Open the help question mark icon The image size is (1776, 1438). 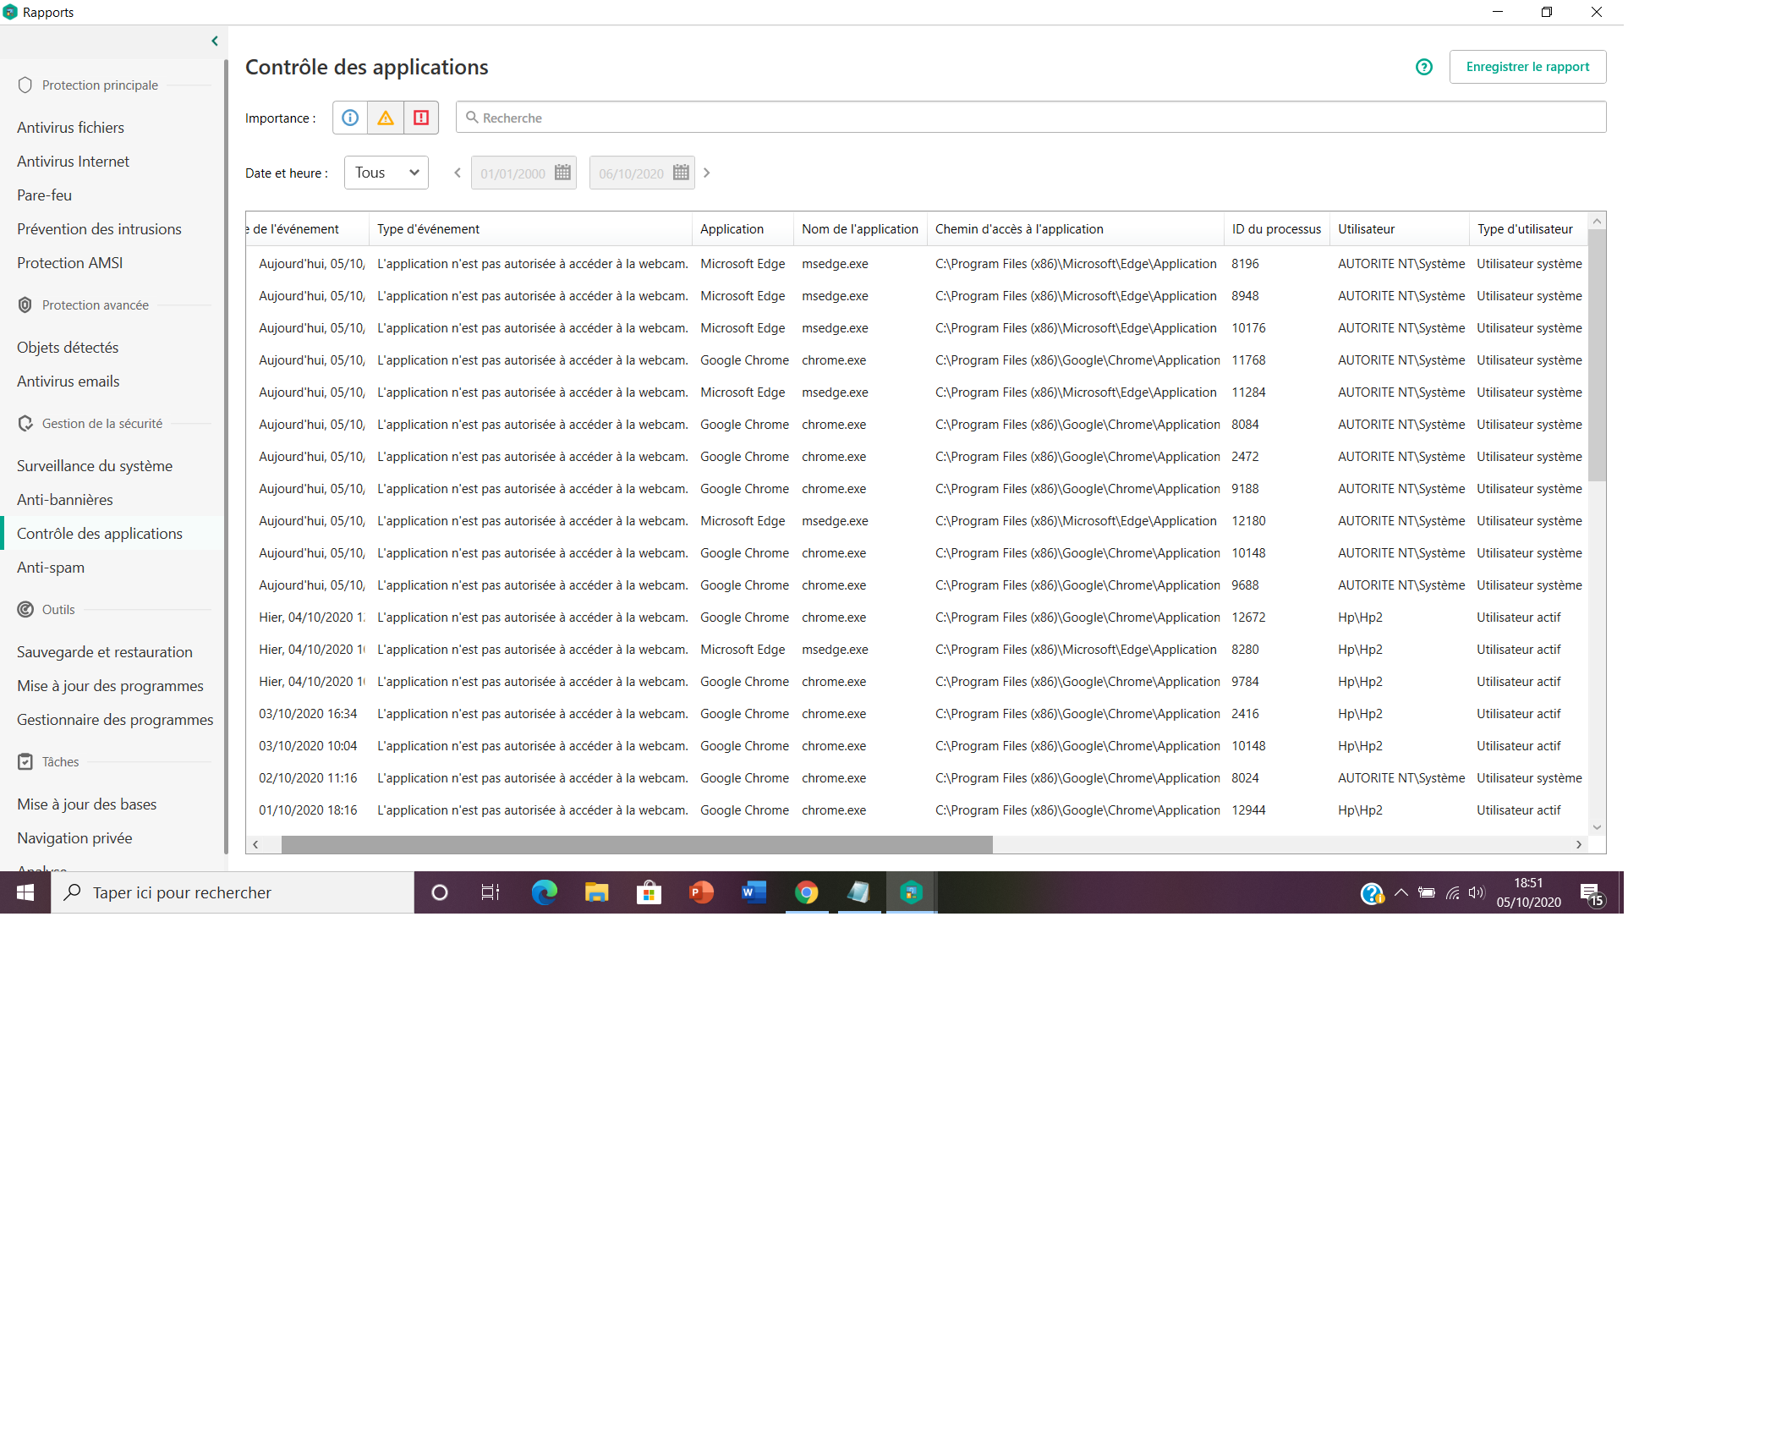click(x=1424, y=67)
